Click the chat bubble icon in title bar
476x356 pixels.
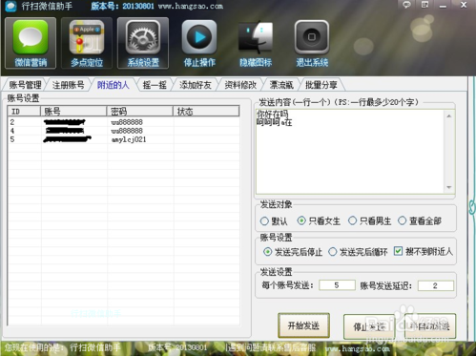[406, 5]
